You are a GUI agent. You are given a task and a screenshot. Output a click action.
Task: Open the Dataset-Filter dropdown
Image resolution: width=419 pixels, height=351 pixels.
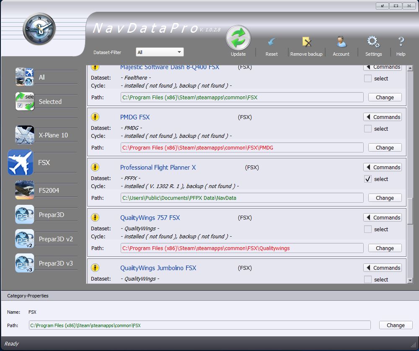(160, 52)
